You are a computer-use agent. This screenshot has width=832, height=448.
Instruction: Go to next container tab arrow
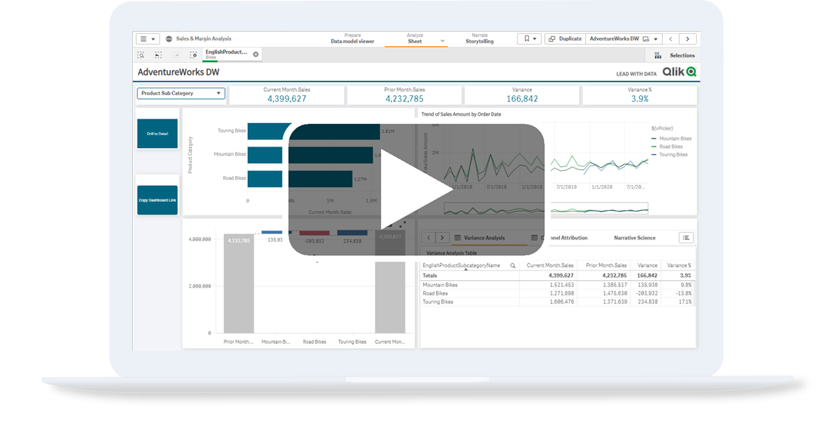(442, 237)
